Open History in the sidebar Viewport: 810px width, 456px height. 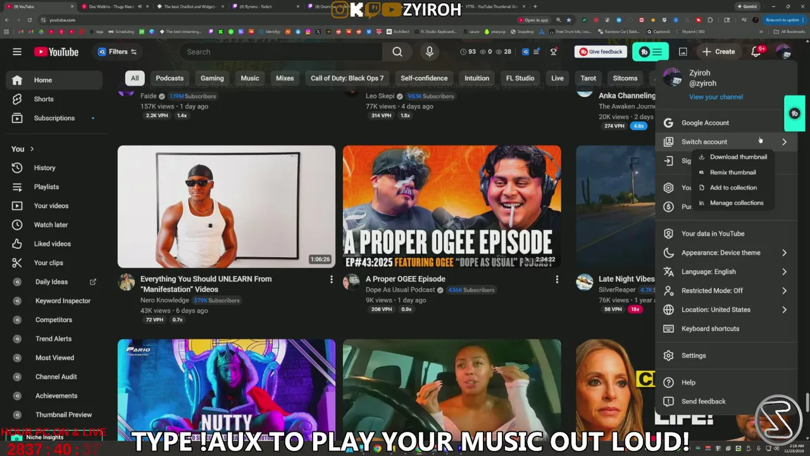coord(54,168)
